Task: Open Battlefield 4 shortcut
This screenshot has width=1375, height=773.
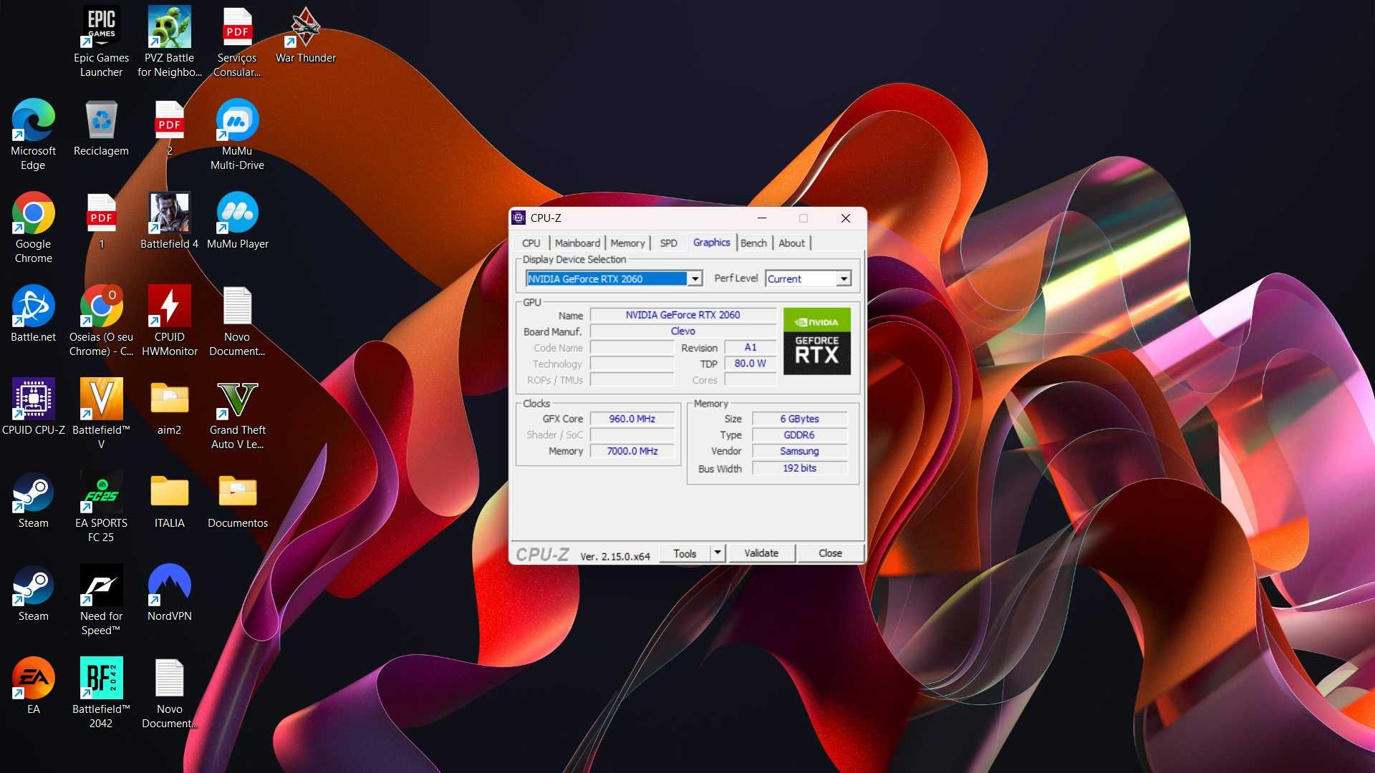Action: coord(170,220)
